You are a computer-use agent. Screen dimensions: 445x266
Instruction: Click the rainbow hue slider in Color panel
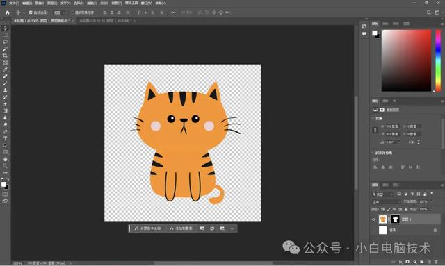(438, 60)
